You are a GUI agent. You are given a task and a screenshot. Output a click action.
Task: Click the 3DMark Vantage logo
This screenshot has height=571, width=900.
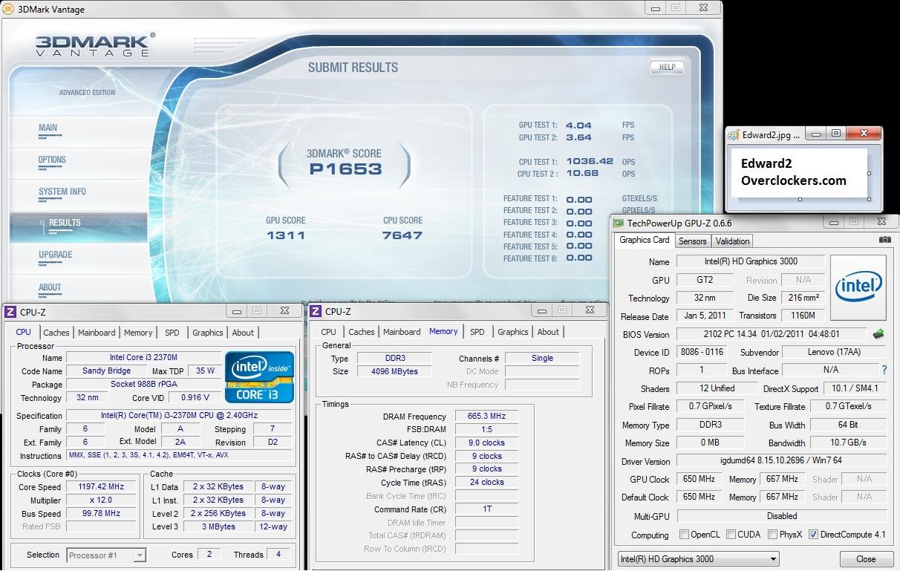point(95,45)
